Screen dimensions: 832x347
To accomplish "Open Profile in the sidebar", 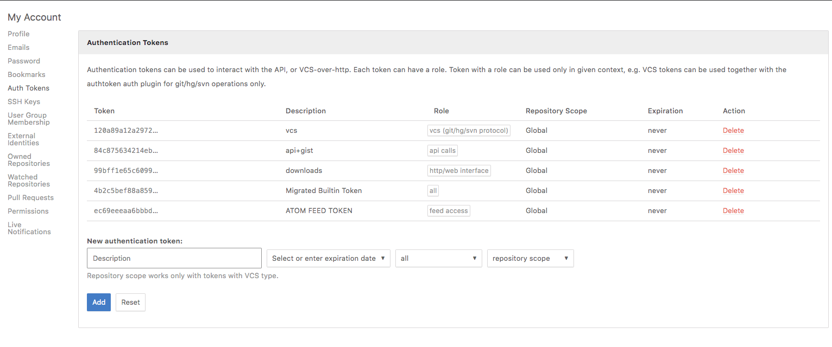I will [18, 34].
